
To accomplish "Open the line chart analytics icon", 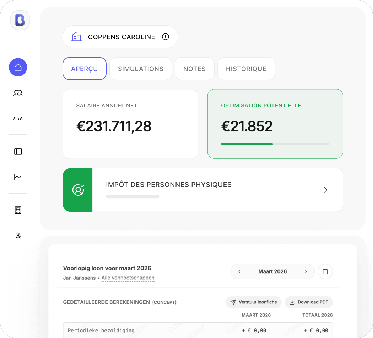I will pos(18,177).
